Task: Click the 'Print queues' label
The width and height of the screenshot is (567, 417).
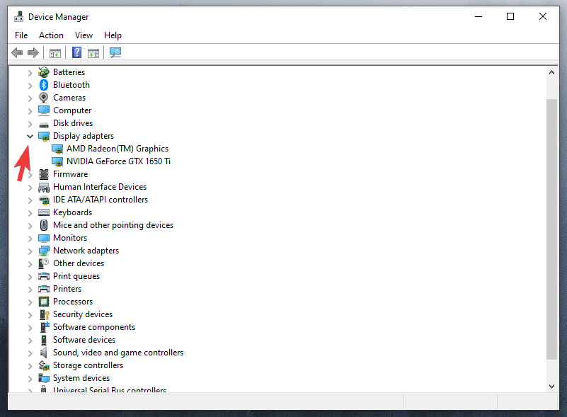Action: click(76, 276)
